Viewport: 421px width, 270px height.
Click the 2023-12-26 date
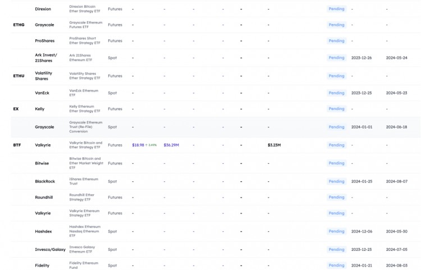point(361,58)
